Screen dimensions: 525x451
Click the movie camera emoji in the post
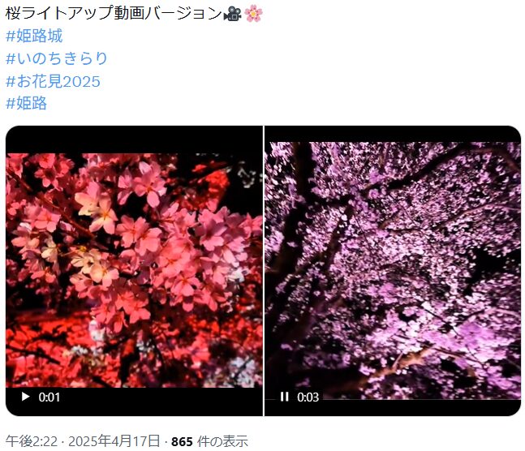233,14
